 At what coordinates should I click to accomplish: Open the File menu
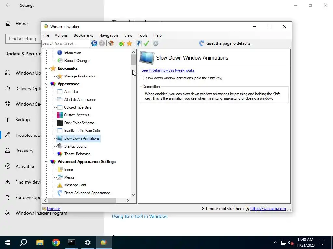(x=46, y=35)
